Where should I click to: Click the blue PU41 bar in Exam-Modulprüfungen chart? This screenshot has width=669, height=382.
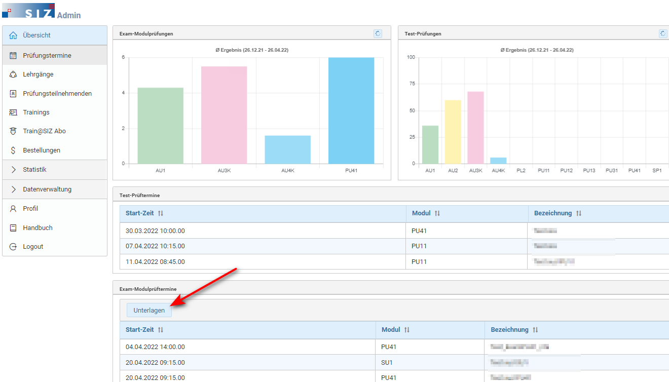point(351,110)
